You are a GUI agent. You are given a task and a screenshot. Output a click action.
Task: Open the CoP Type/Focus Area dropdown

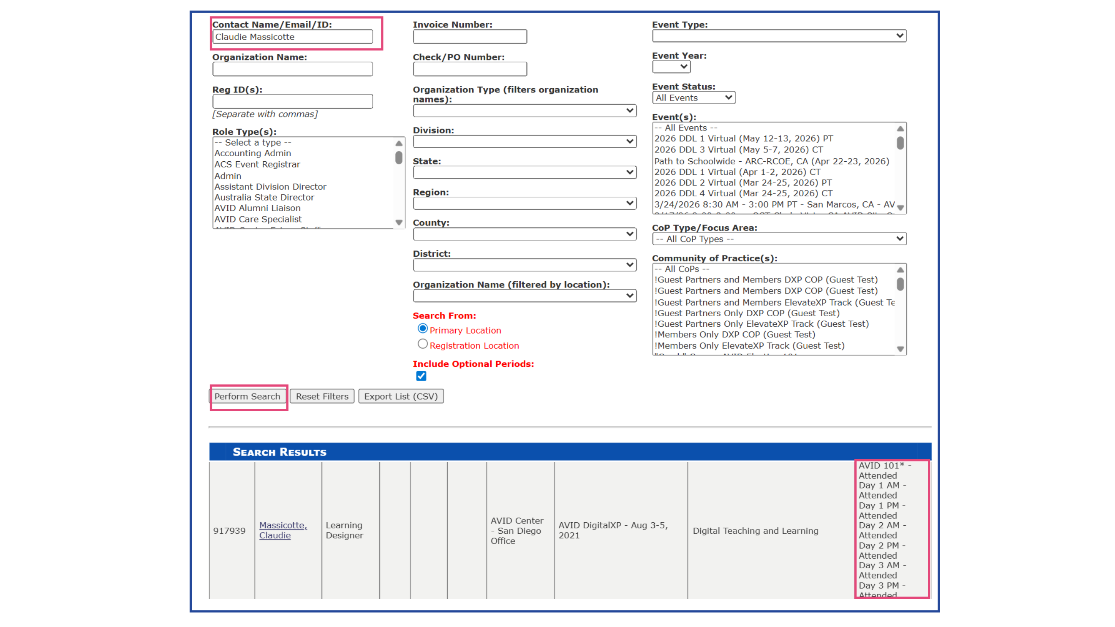(x=779, y=239)
